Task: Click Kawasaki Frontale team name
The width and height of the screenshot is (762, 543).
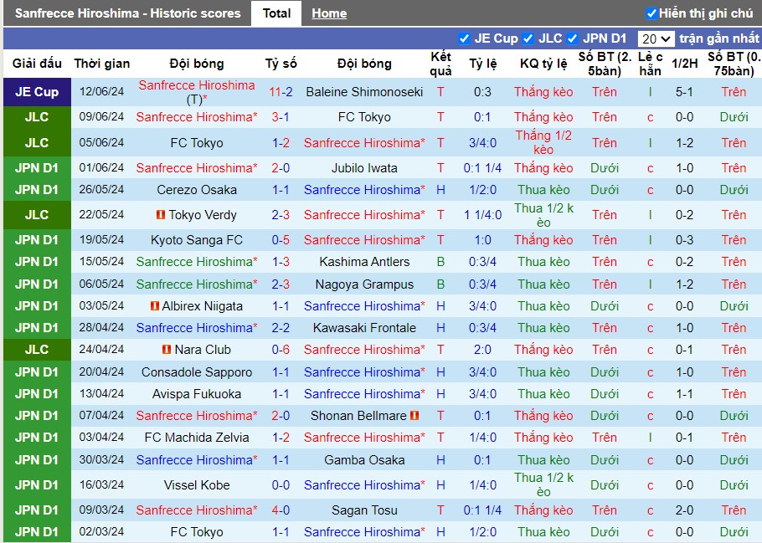Action: [364, 328]
